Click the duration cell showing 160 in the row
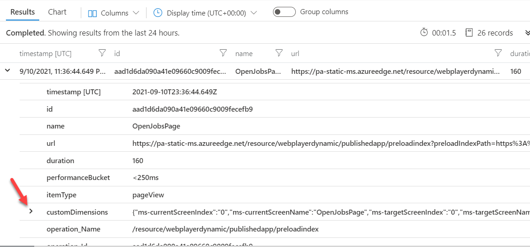This screenshot has width=530, height=247. coord(515,71)
